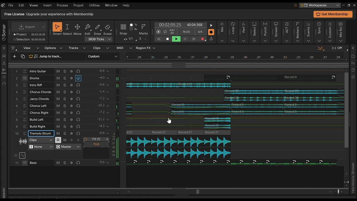
Task: Click the Export button
Action: tap(28, 27)
